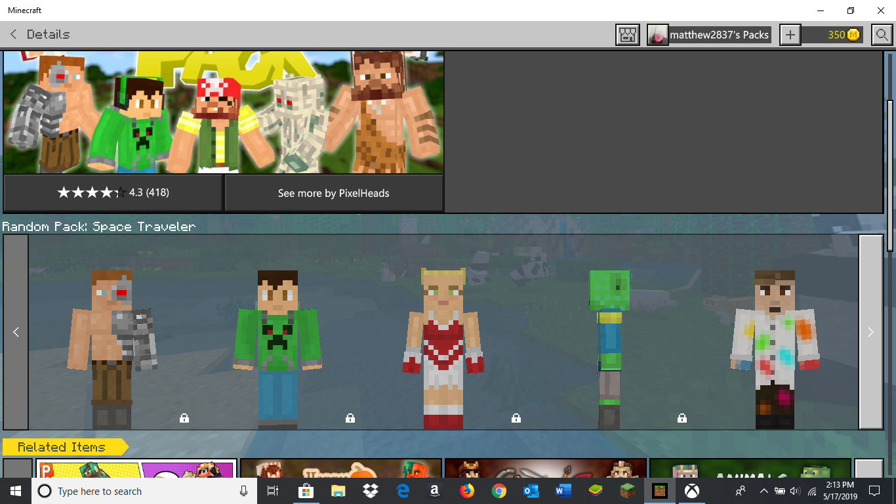The width and height of the screenshot is (896, 504).
Task: Click the lock icon beside the creeper hoodie skin
Action: pyautogui.click(x=350, y=418)
